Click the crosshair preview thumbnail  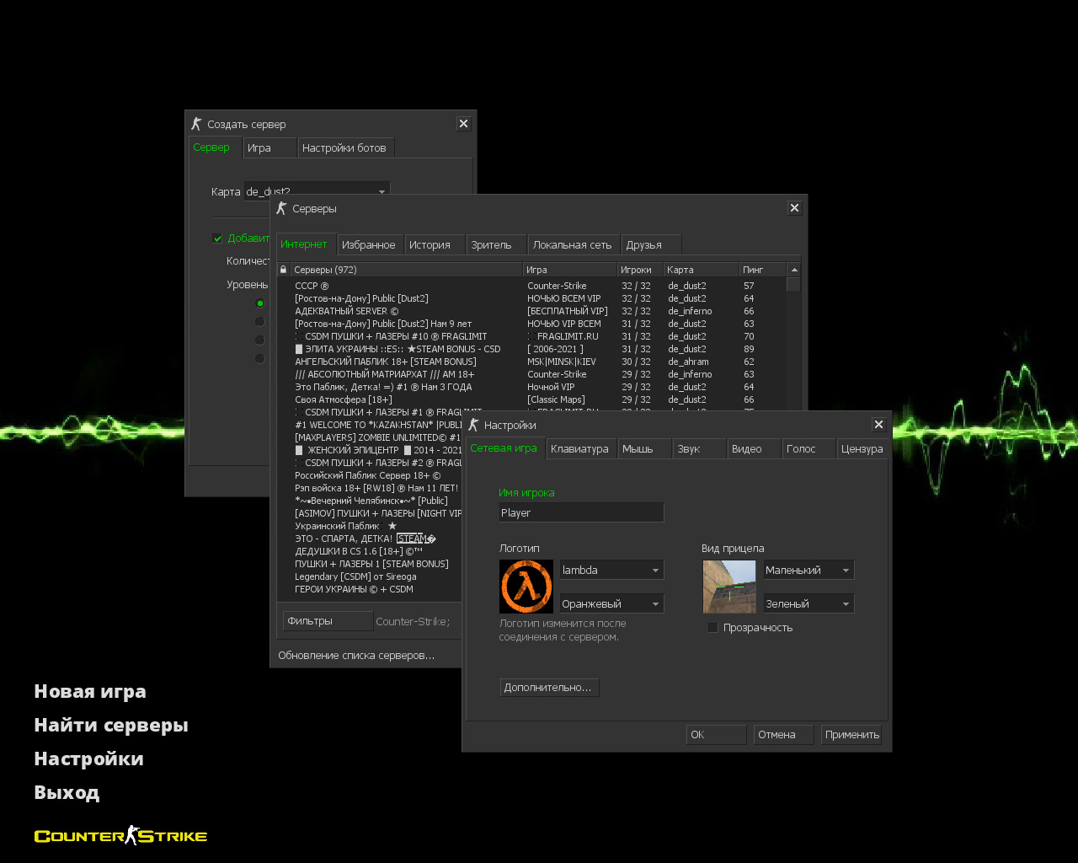[x=729, y=587]
